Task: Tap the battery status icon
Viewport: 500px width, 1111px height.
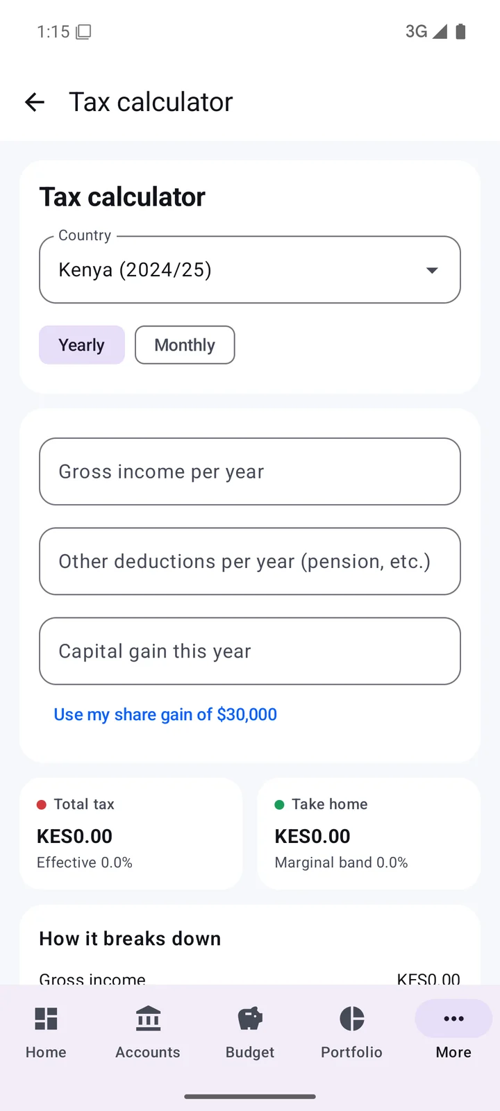Action: pyautogui.click(x=460, y=31)
